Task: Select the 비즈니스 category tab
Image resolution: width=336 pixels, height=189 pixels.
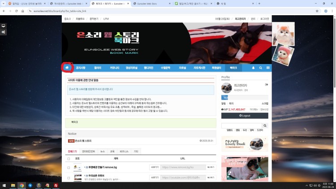Action: point(124,151)
